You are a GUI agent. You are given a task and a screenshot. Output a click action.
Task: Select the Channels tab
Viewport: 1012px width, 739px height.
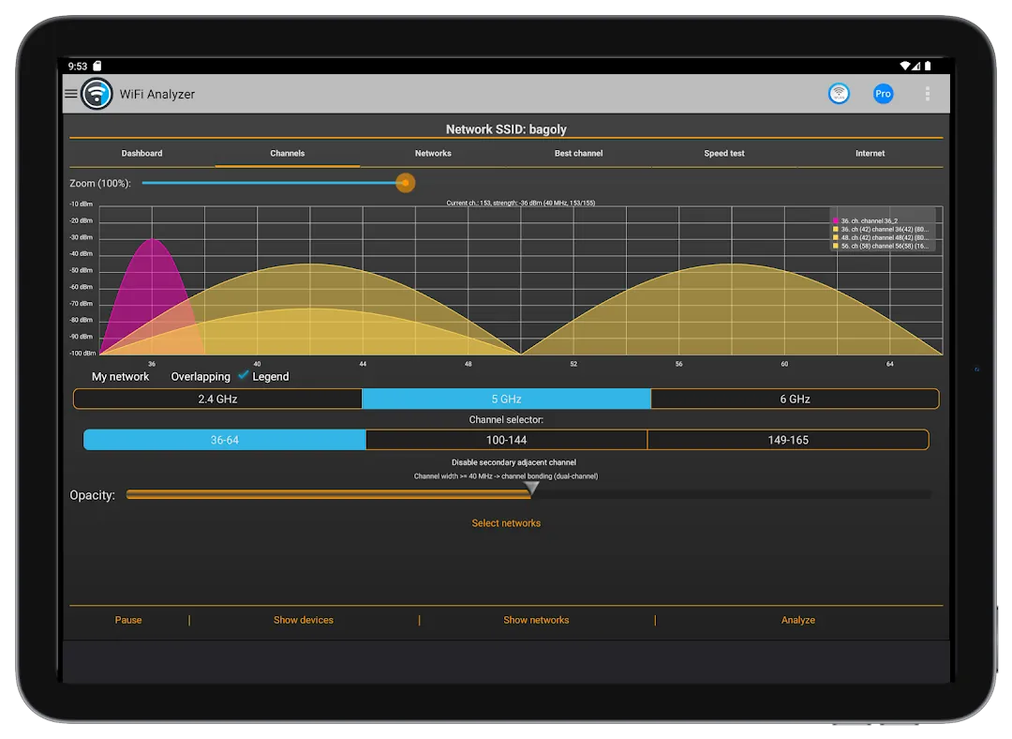coord(288,153)
